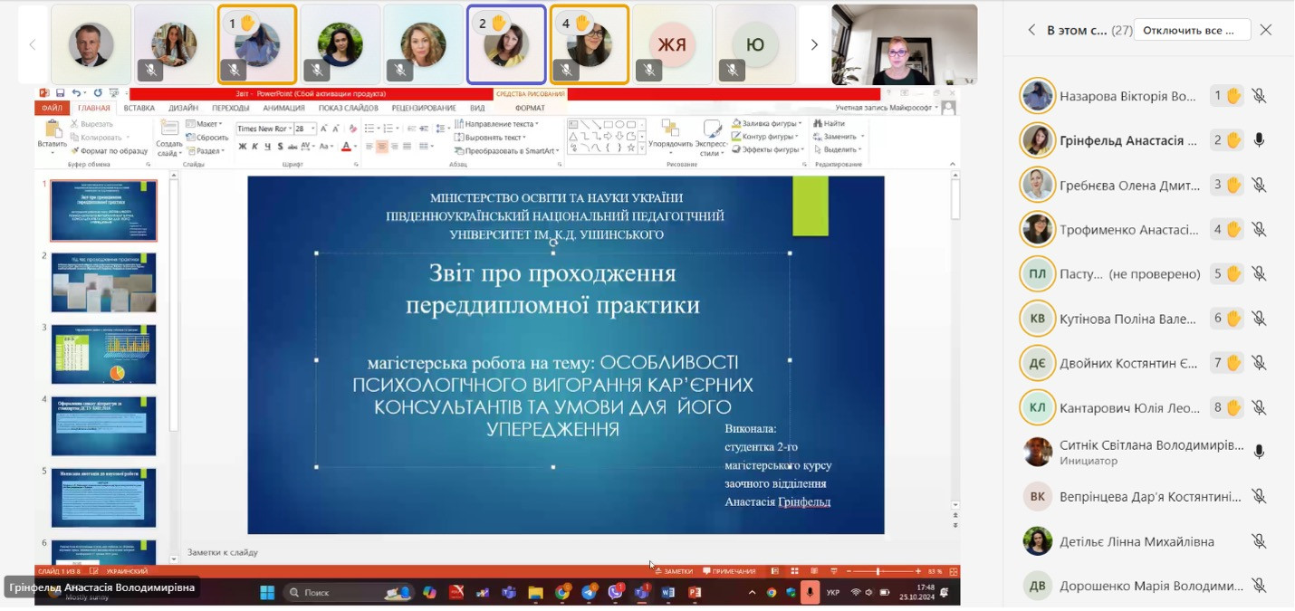Screen dimensions: 1295x611
Task: Click the zoom slider in status bar
Action: (x=877, y=571)
